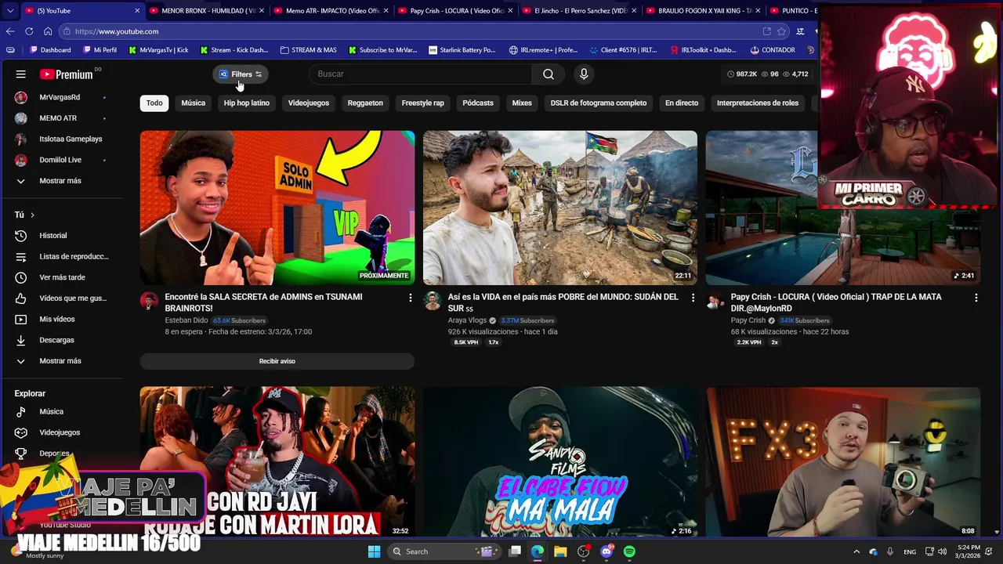Open MrVargasTv | Kick bookmark
The image size is (1003, 564).
click(158, 50)
